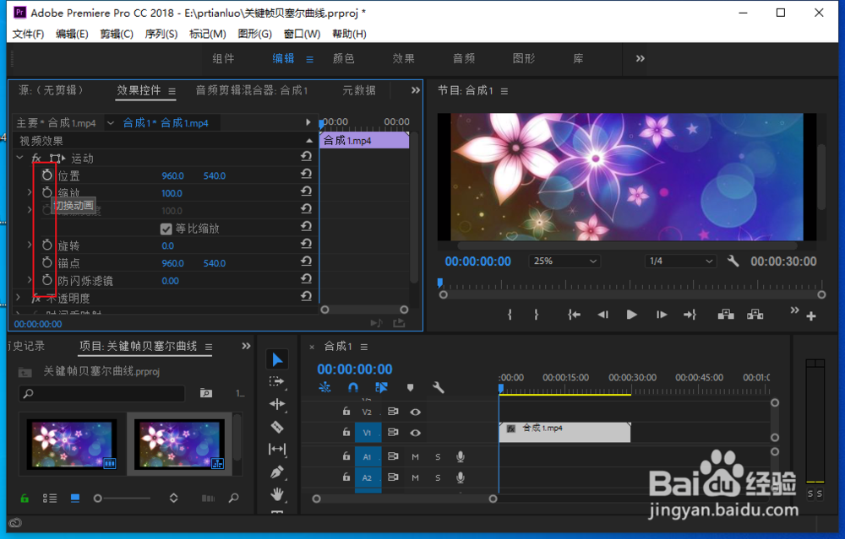Image resolution: width=845 pixels, height=539 pixels.
Task: Open the 1/4 playback resolution dropdown
Action: click(680, 261)
